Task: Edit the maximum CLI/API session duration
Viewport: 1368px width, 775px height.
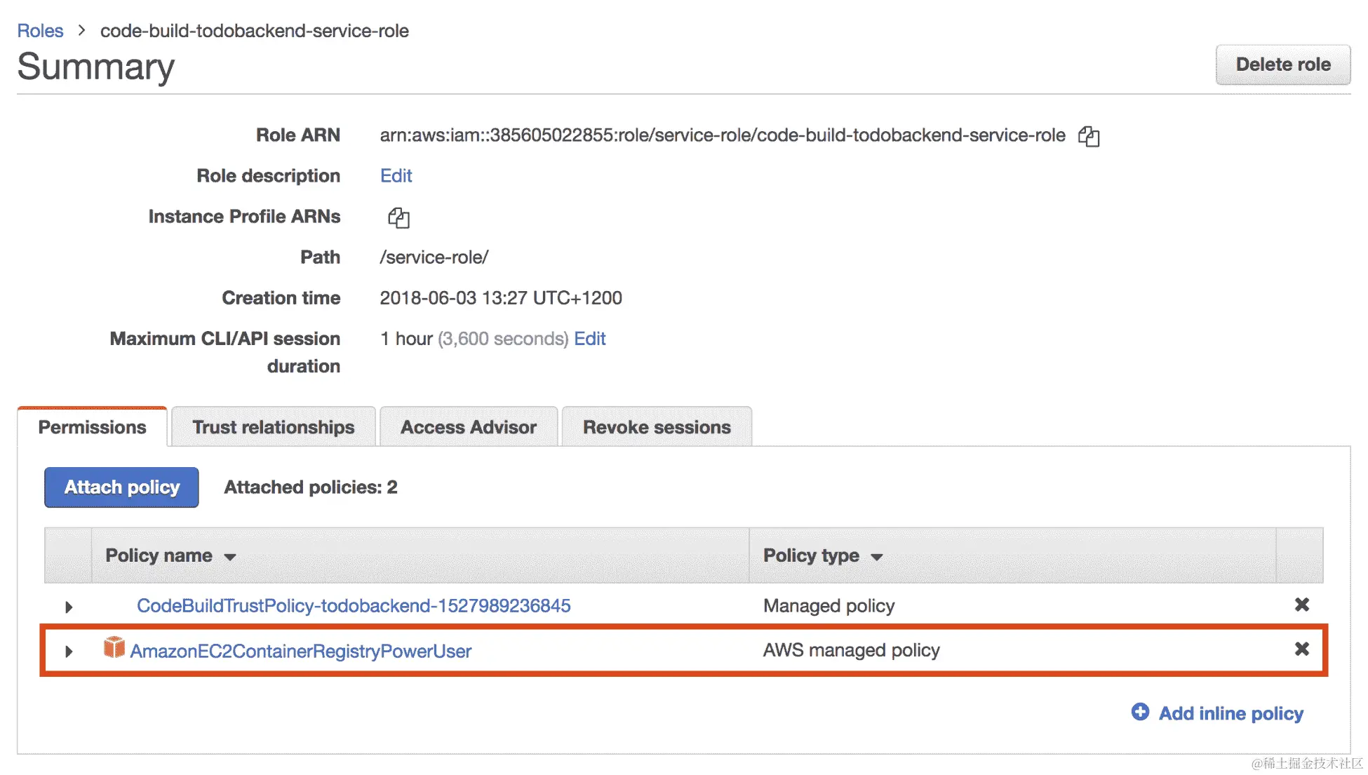Action: (589, 339)
